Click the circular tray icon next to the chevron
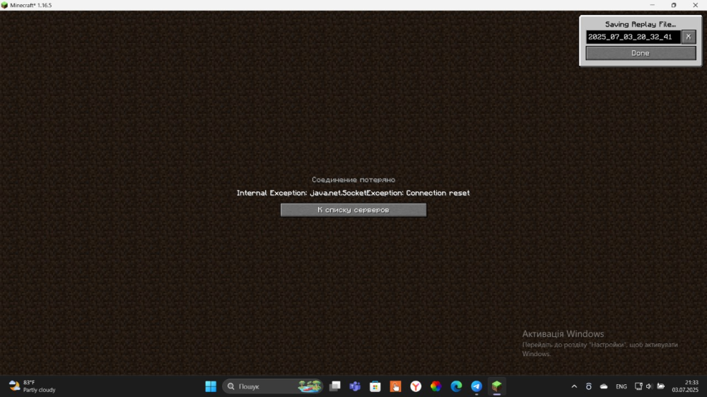 coord(588,386)
